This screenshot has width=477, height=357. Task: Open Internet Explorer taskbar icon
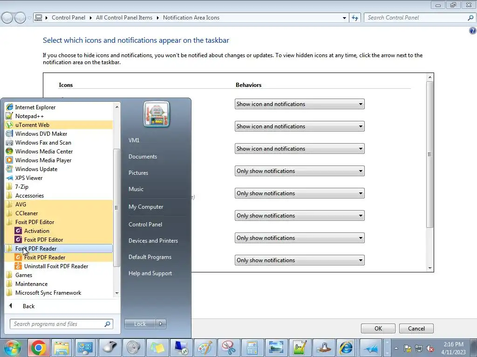(347, 348)
